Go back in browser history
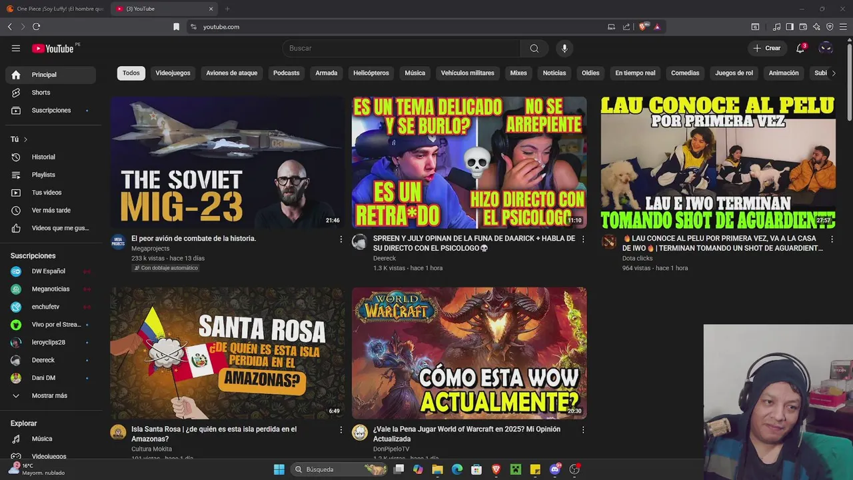Image resolution: width=853 pixels, height=480 pixels. click(x=9, y=27)
